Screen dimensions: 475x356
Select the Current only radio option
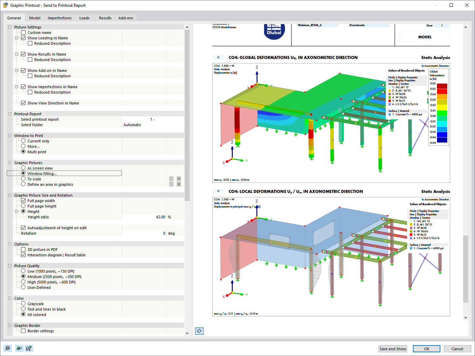click(x=23, y=141)
